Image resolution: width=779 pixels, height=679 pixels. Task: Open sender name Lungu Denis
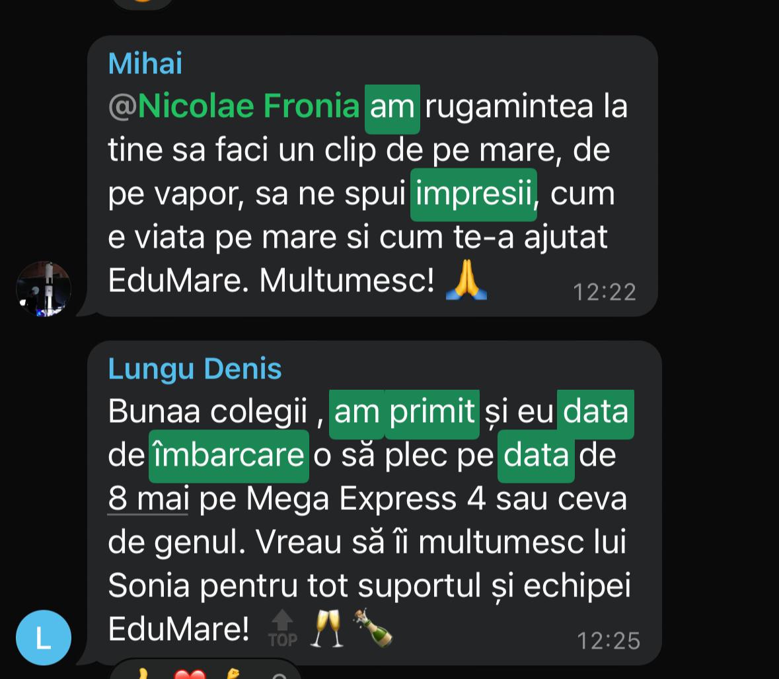(195, 369)
